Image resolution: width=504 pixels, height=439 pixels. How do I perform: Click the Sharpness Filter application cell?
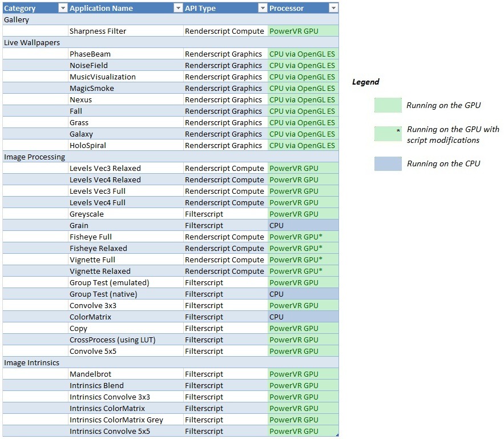click(98, 31)
